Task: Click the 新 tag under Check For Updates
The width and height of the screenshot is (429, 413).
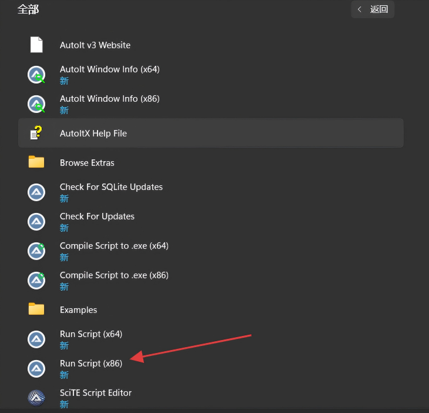Action: pos(64,228)
